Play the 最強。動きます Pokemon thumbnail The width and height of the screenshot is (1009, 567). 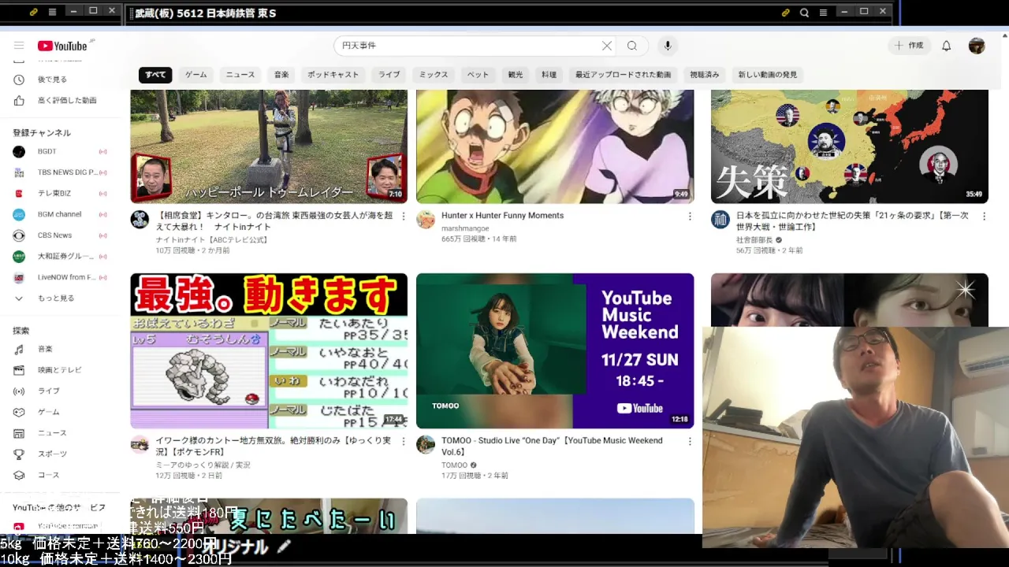point(269,350)
